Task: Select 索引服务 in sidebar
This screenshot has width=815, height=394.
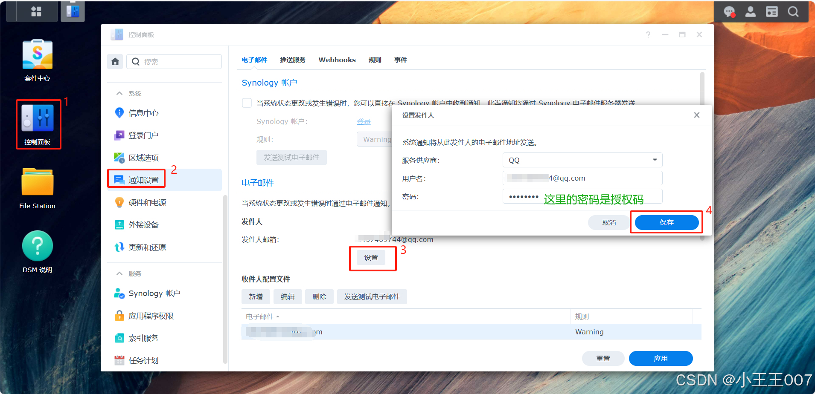Action: pos(164,338)
